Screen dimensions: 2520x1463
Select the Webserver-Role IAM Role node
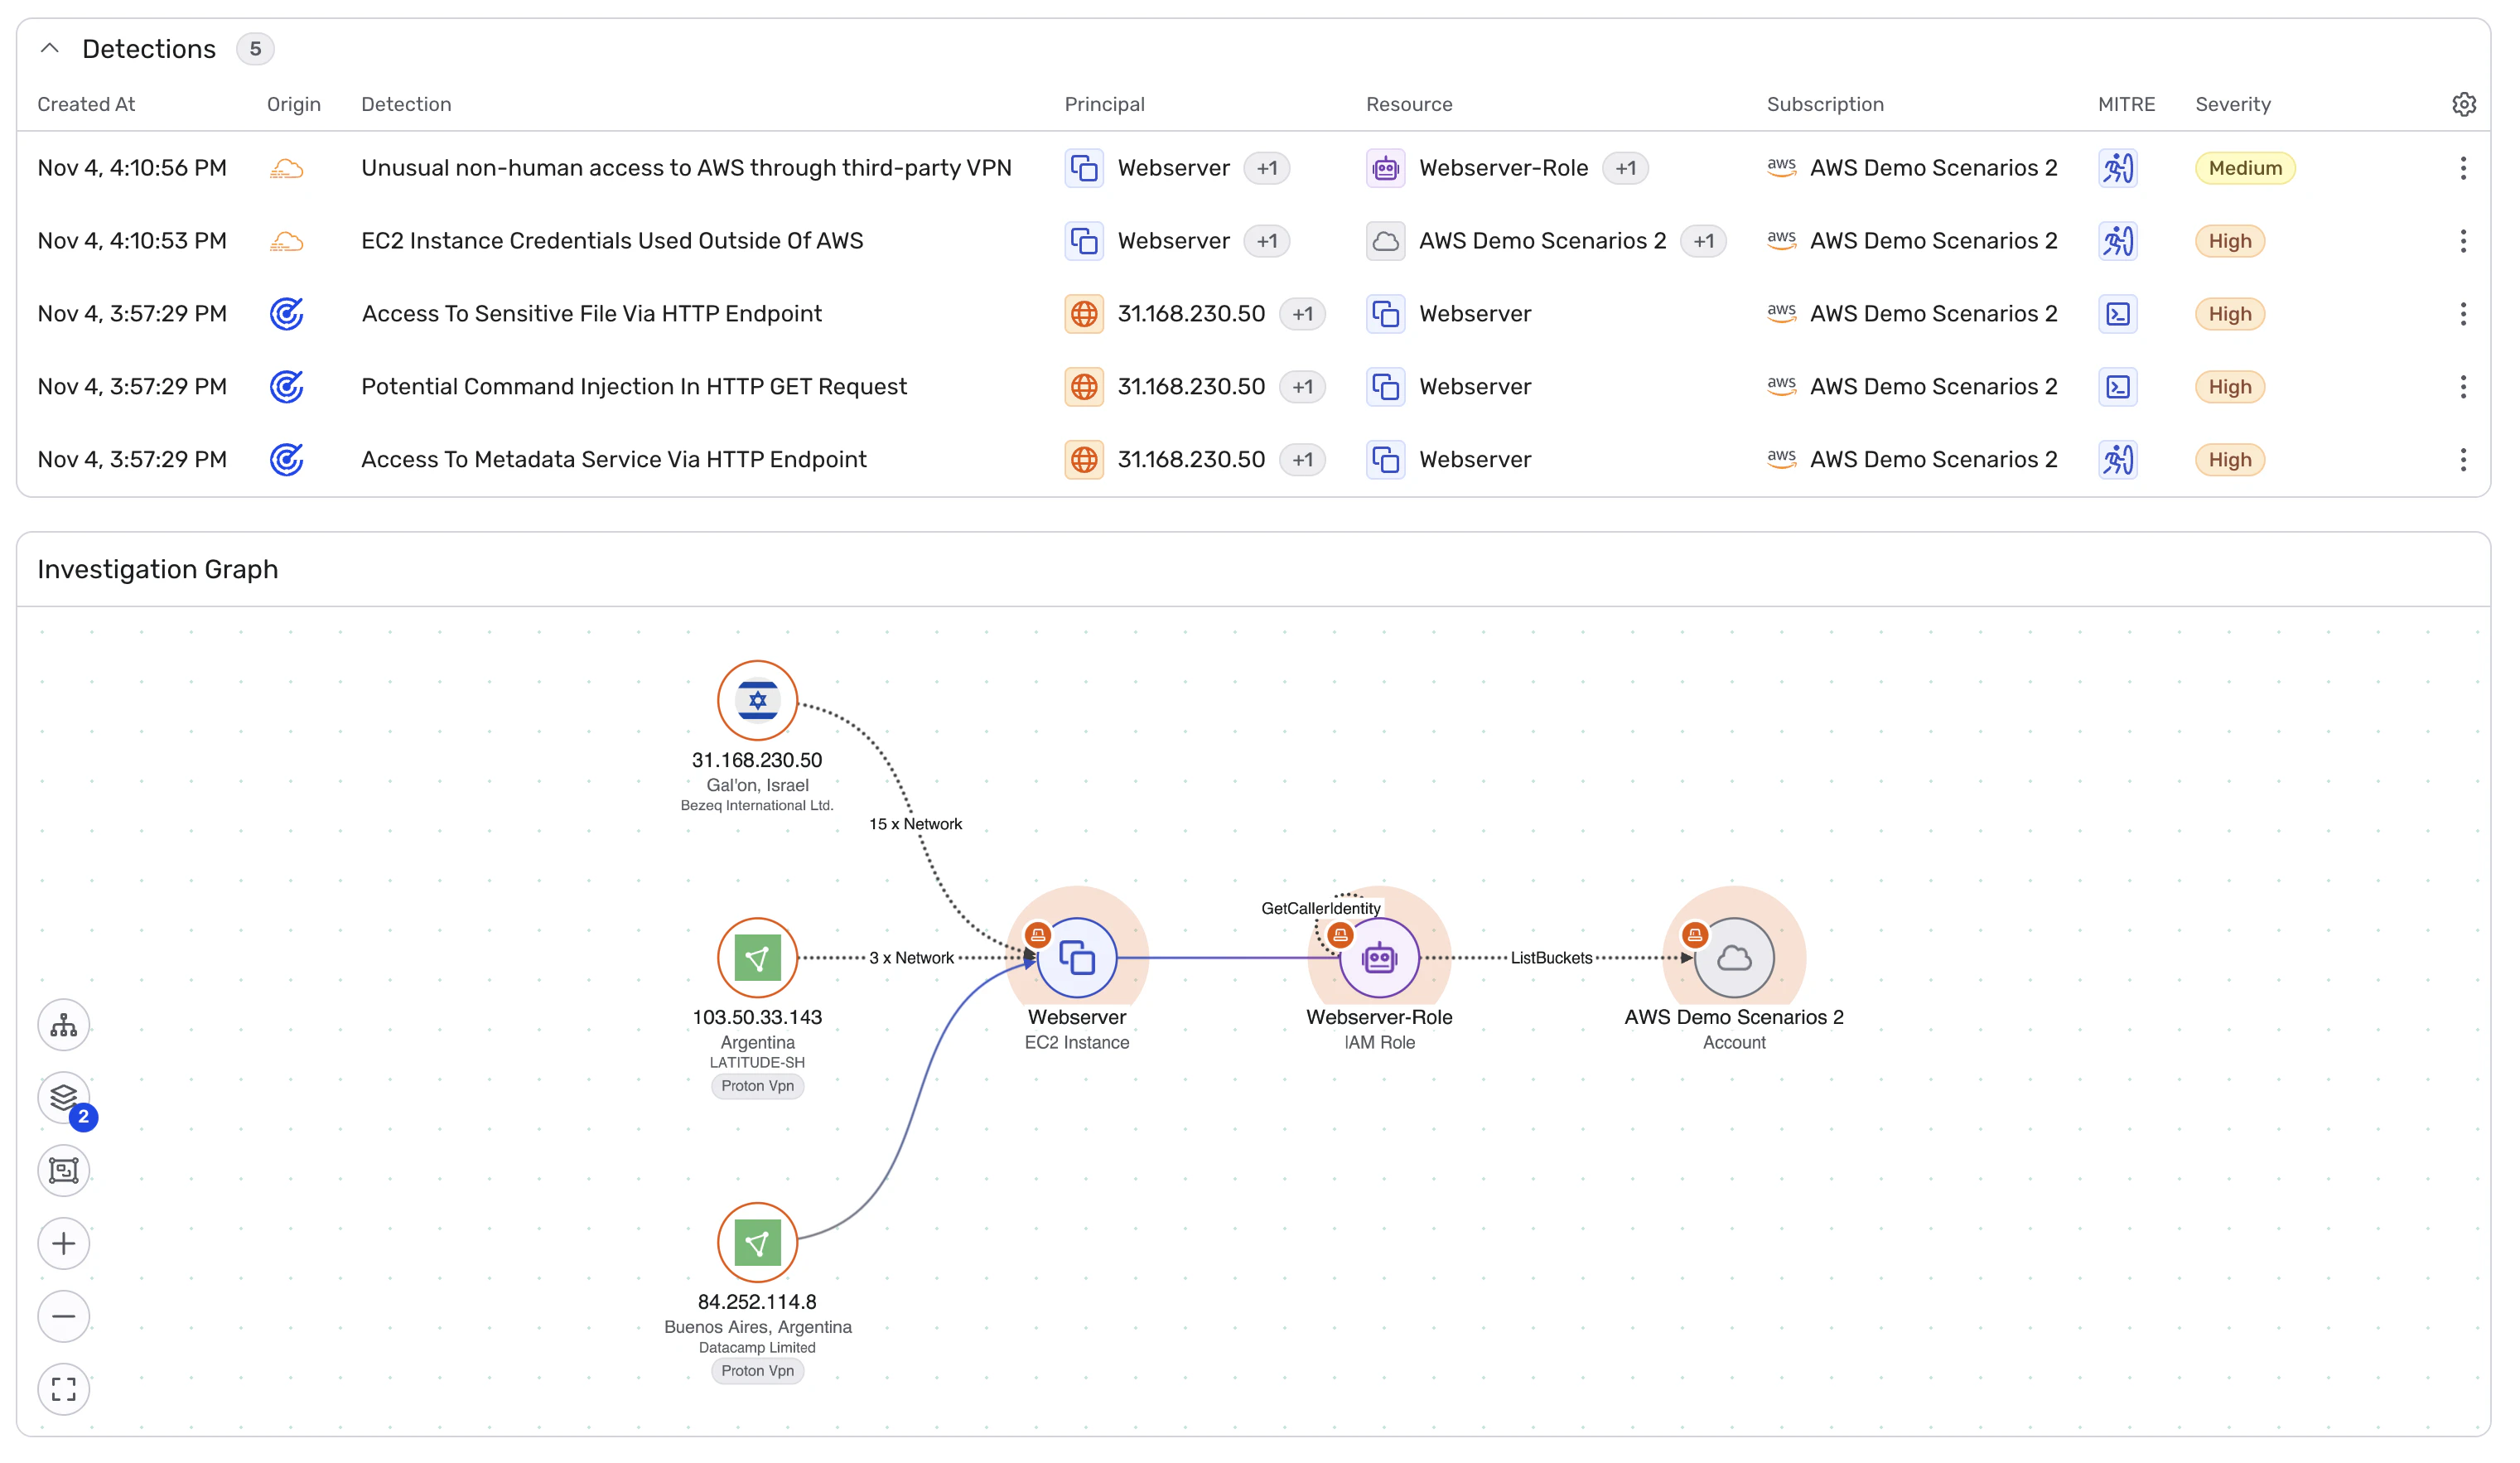point(1379,958)
